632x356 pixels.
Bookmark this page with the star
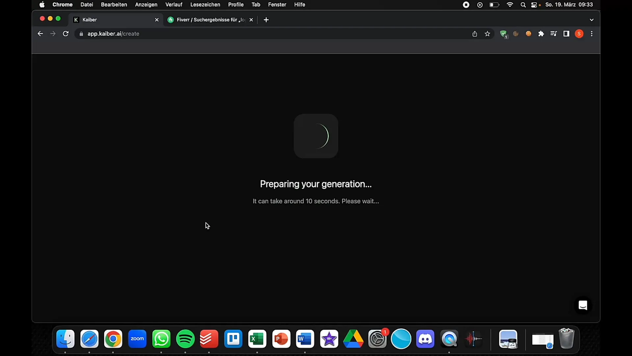(487, 34)
